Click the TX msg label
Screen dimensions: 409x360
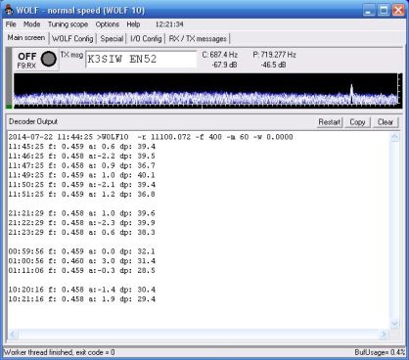(71, 55)
